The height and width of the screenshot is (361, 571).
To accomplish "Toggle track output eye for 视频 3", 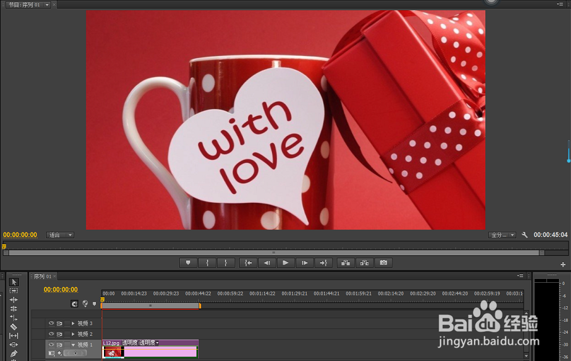I will coord(51,323).
